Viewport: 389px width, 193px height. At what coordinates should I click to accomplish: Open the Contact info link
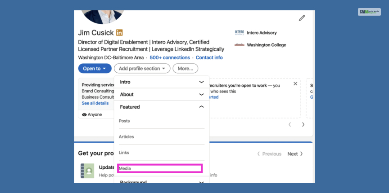coord(209,57)
